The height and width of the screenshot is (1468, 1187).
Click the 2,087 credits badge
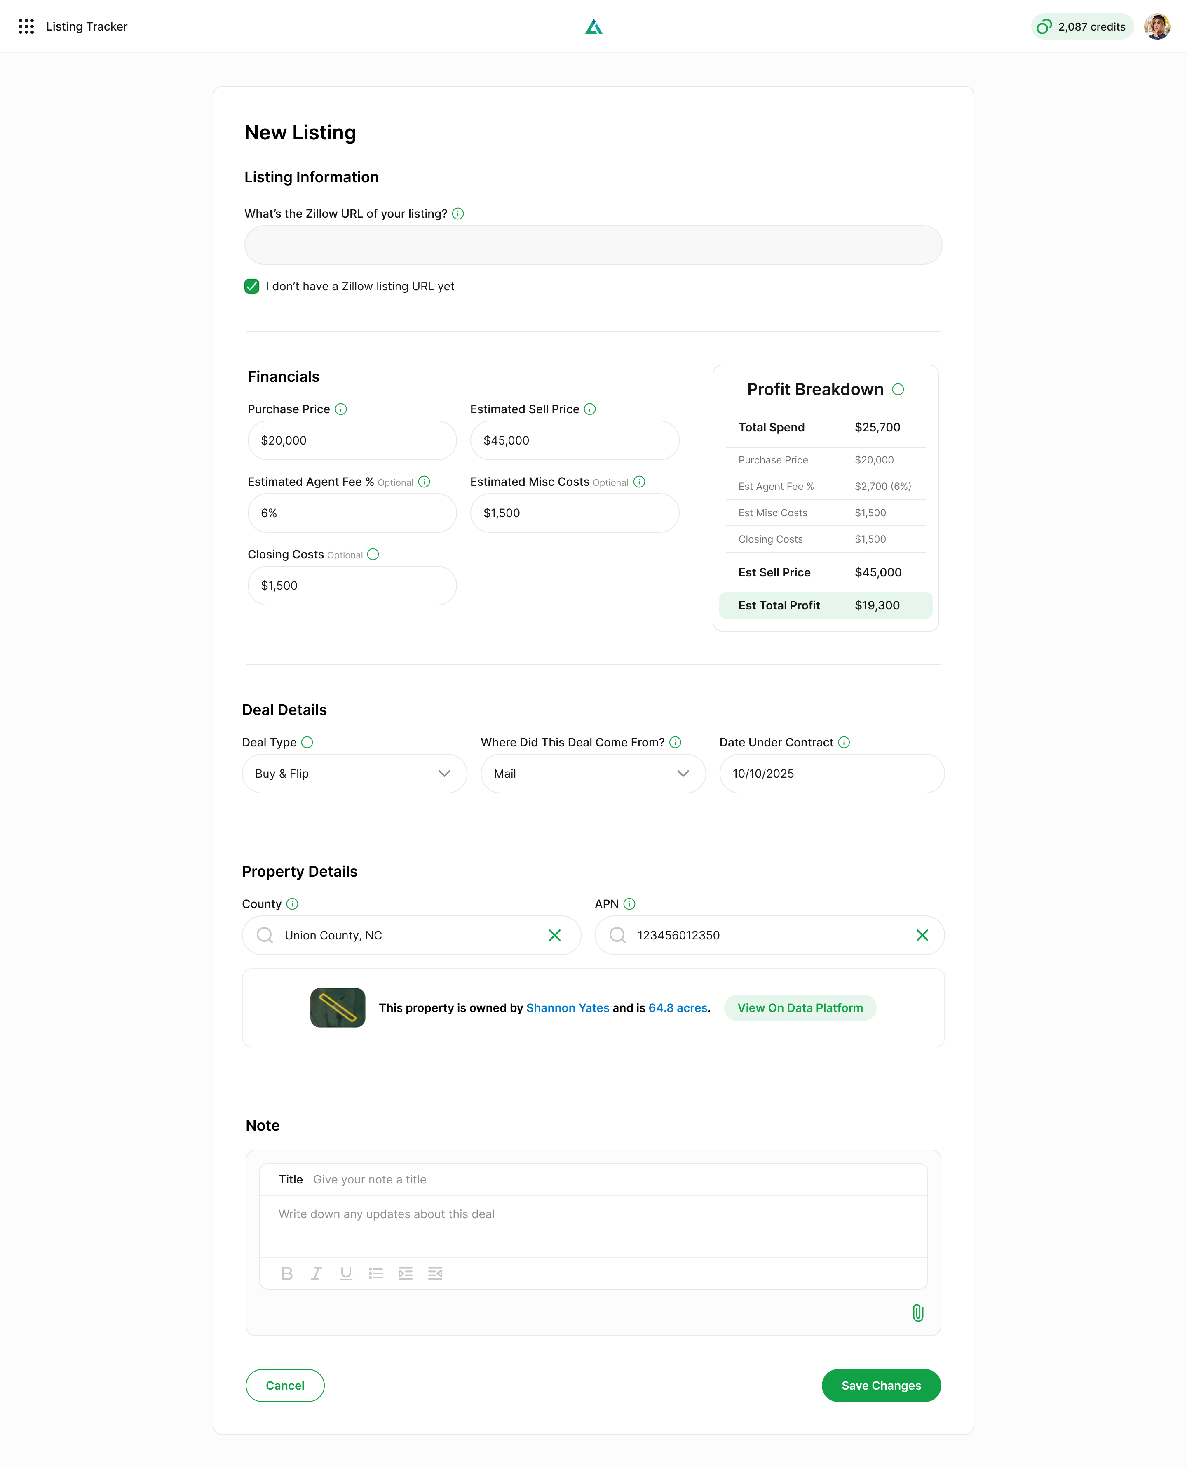click(x=1082, y=27)
